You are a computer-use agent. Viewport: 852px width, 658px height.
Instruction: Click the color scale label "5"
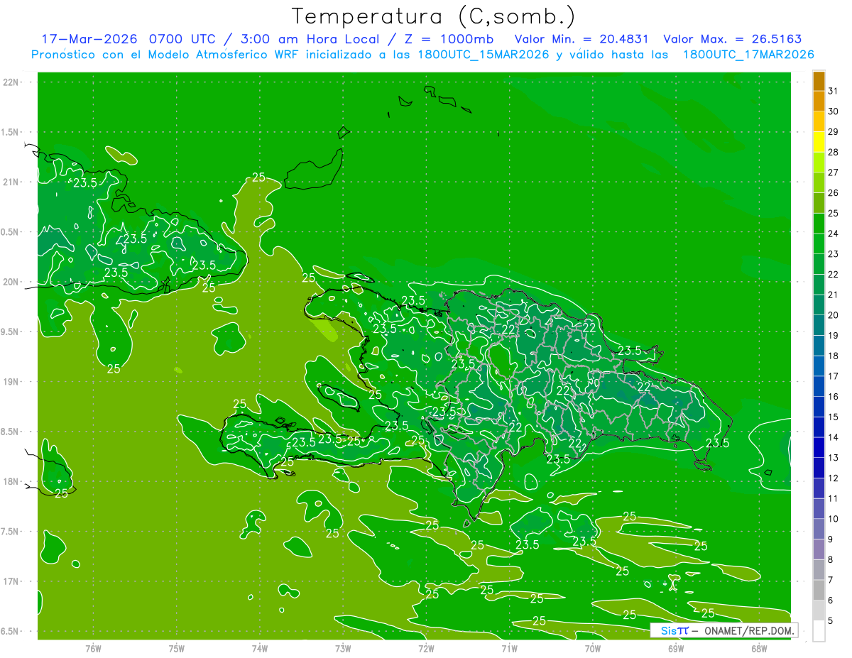click(831, 621)
